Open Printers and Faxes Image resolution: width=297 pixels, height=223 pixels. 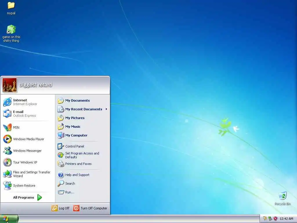[x=83, y=164]
